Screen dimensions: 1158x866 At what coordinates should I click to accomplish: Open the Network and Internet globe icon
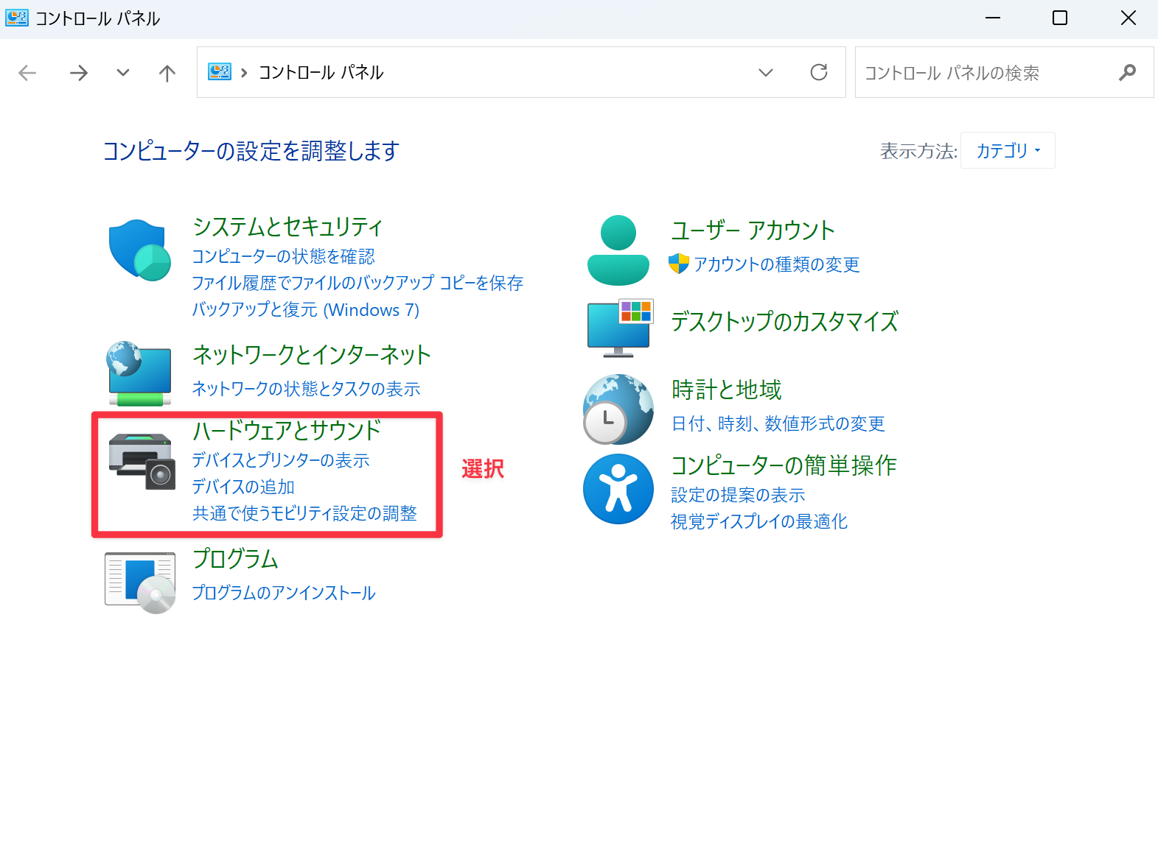point(139,373)
